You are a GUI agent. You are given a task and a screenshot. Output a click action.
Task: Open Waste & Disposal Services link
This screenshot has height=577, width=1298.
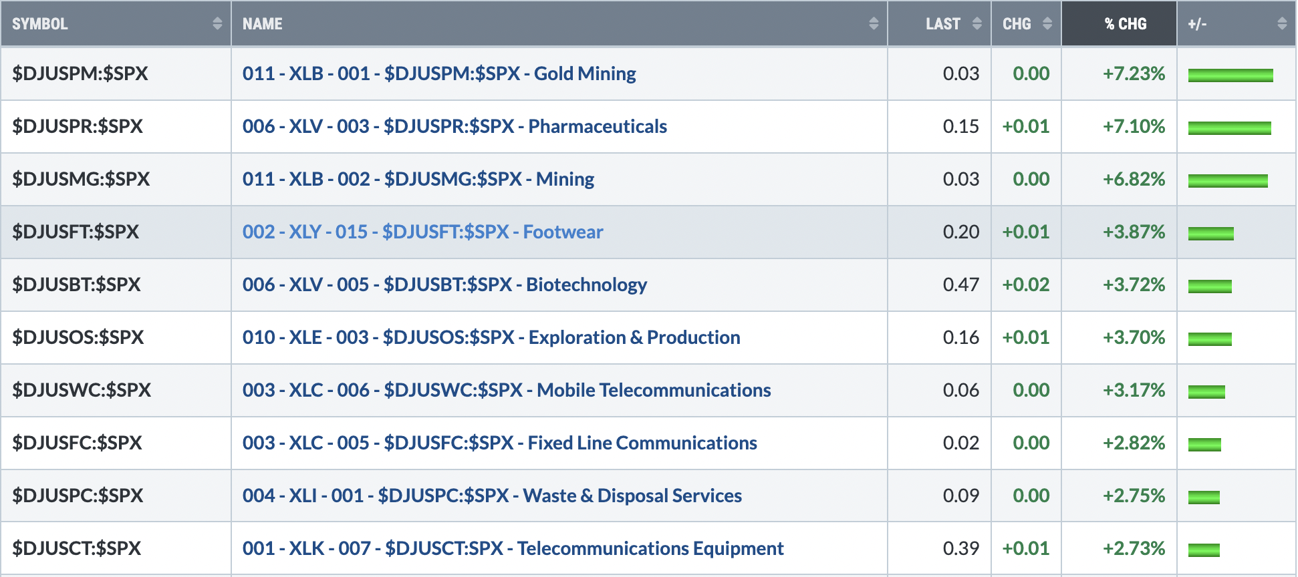click(x=492, y=496)
